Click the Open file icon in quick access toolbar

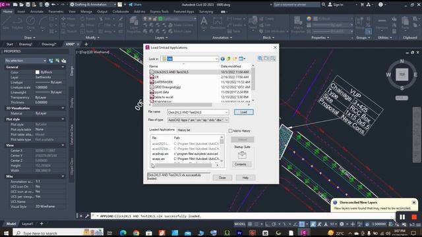point(22,5)
